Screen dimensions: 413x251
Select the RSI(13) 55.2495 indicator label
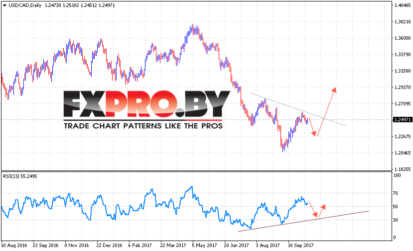20,176
